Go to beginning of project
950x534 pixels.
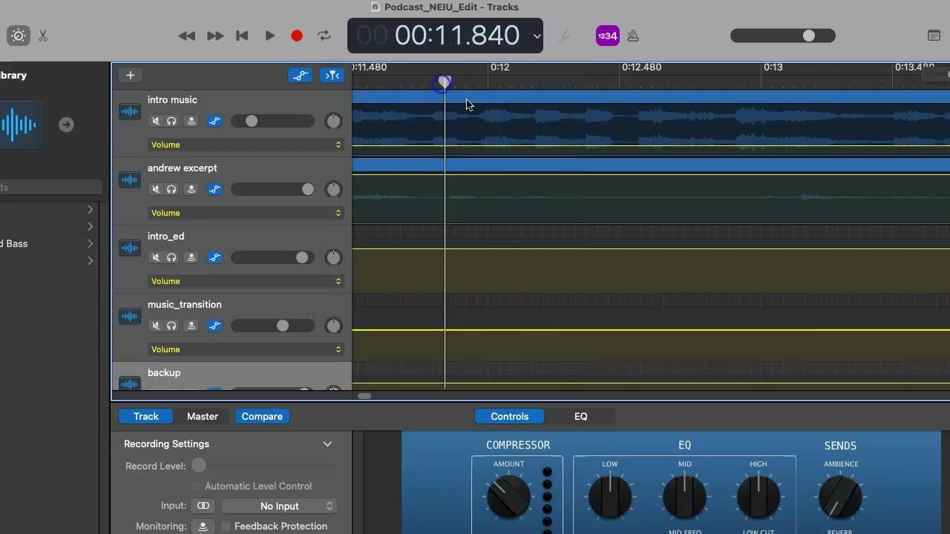tap(242, 36)
